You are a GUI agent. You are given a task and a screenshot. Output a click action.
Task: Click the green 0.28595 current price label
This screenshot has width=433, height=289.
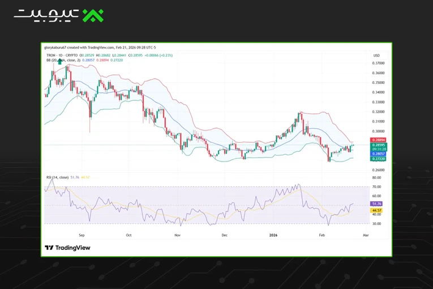[378, 145]
